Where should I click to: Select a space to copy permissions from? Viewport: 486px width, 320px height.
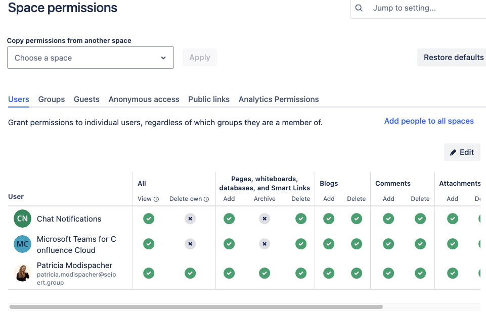pos(90,57)
